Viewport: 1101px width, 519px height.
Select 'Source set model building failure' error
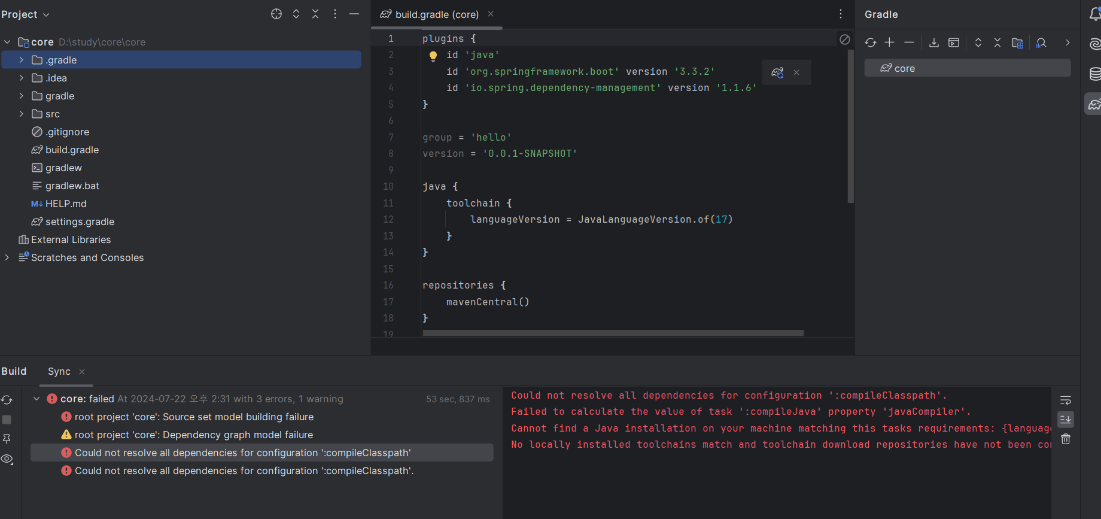(187, 417)
